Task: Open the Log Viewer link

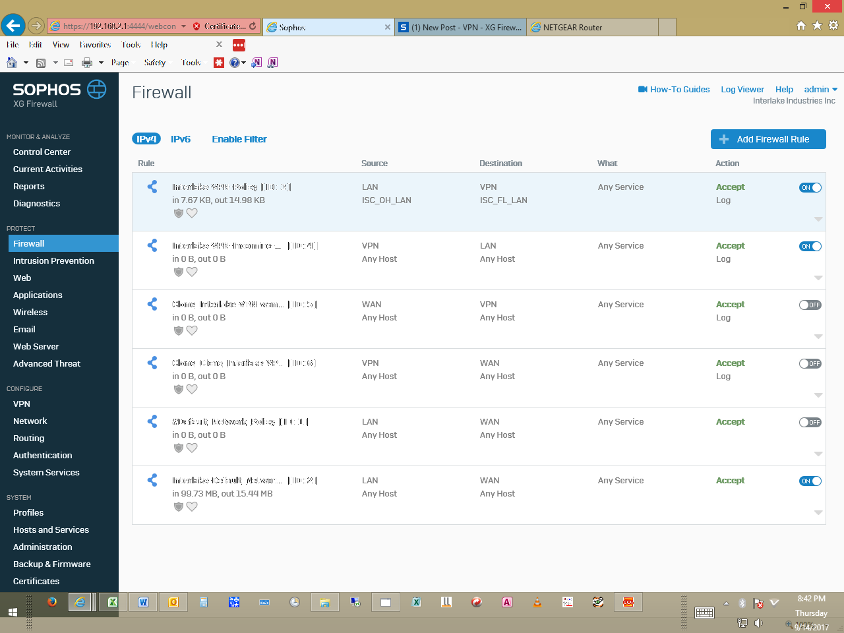Action: pyautogui.click(x=742, y=89)
